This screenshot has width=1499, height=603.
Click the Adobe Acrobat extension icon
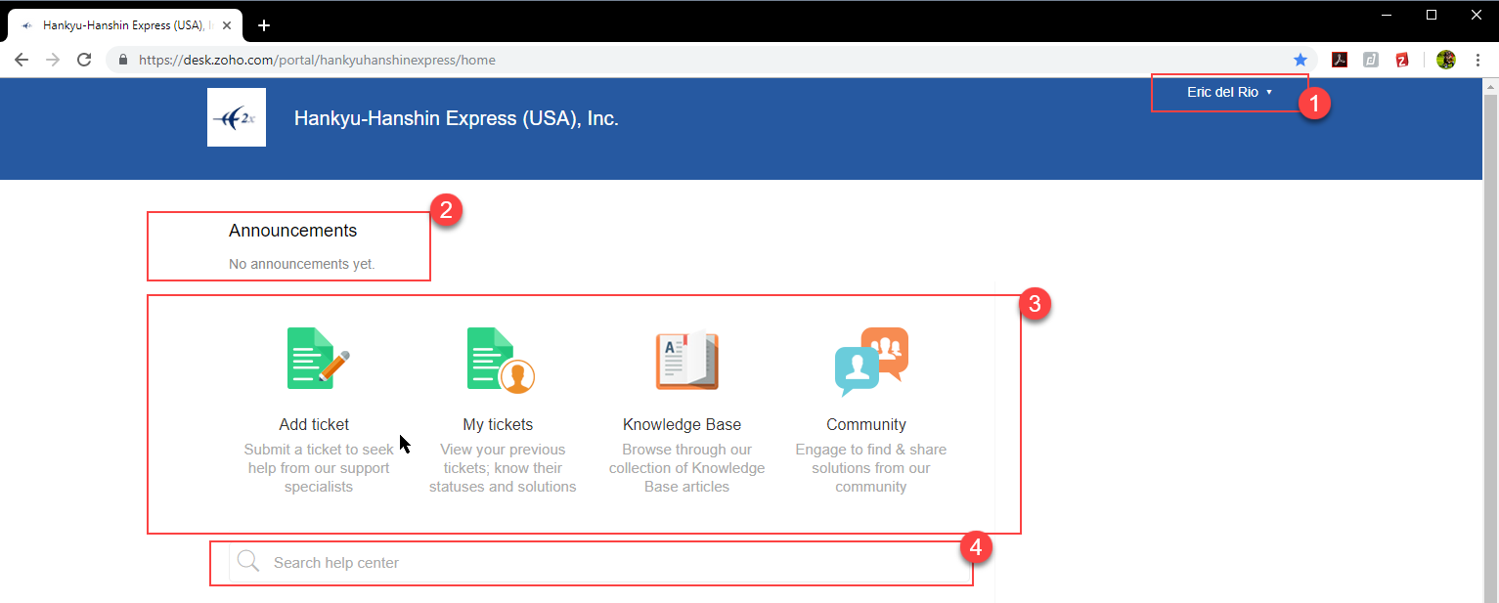coord(1340,60)
